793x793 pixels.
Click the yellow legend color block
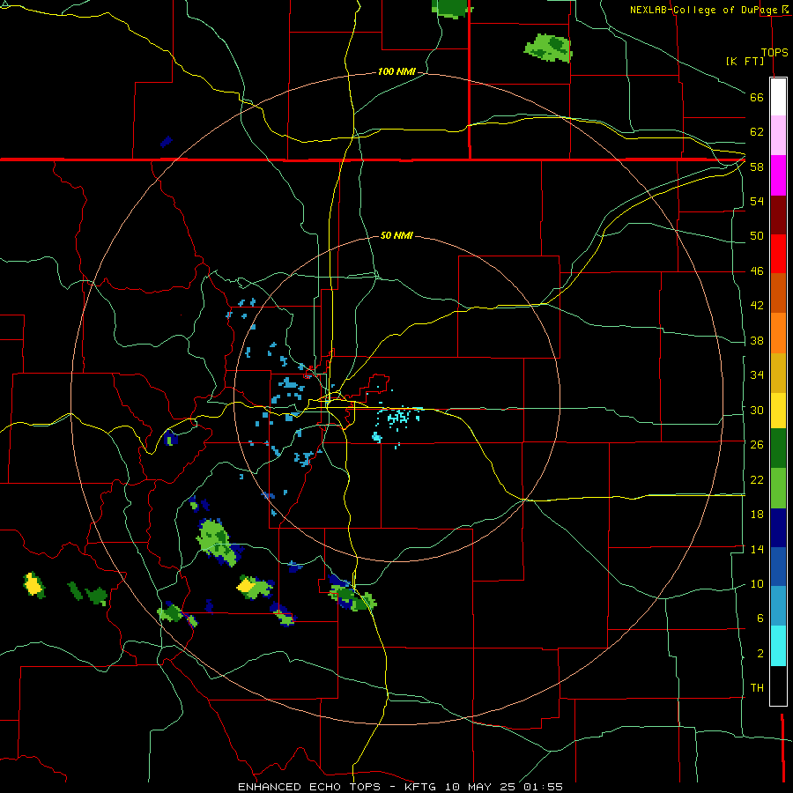click(x=778, y=410)
